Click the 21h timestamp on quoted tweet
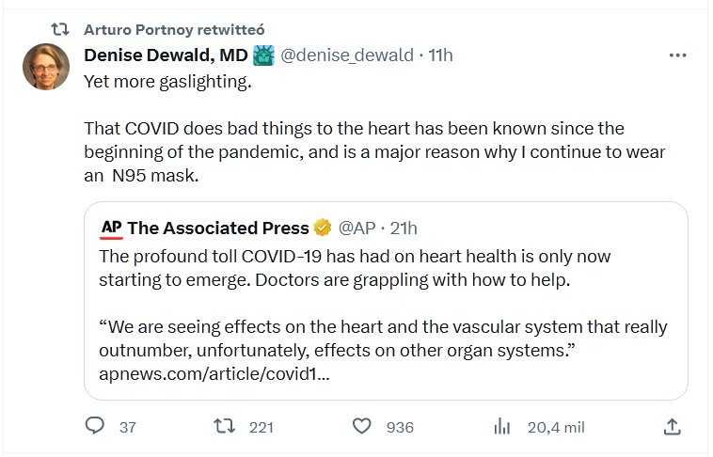This screenshot has height=457, width=713. (x=403, y=228)
